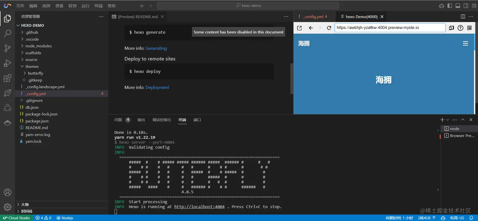Expand the .vscode folder
This screenshot has height=221, width=478.
[x=61, y=39]
